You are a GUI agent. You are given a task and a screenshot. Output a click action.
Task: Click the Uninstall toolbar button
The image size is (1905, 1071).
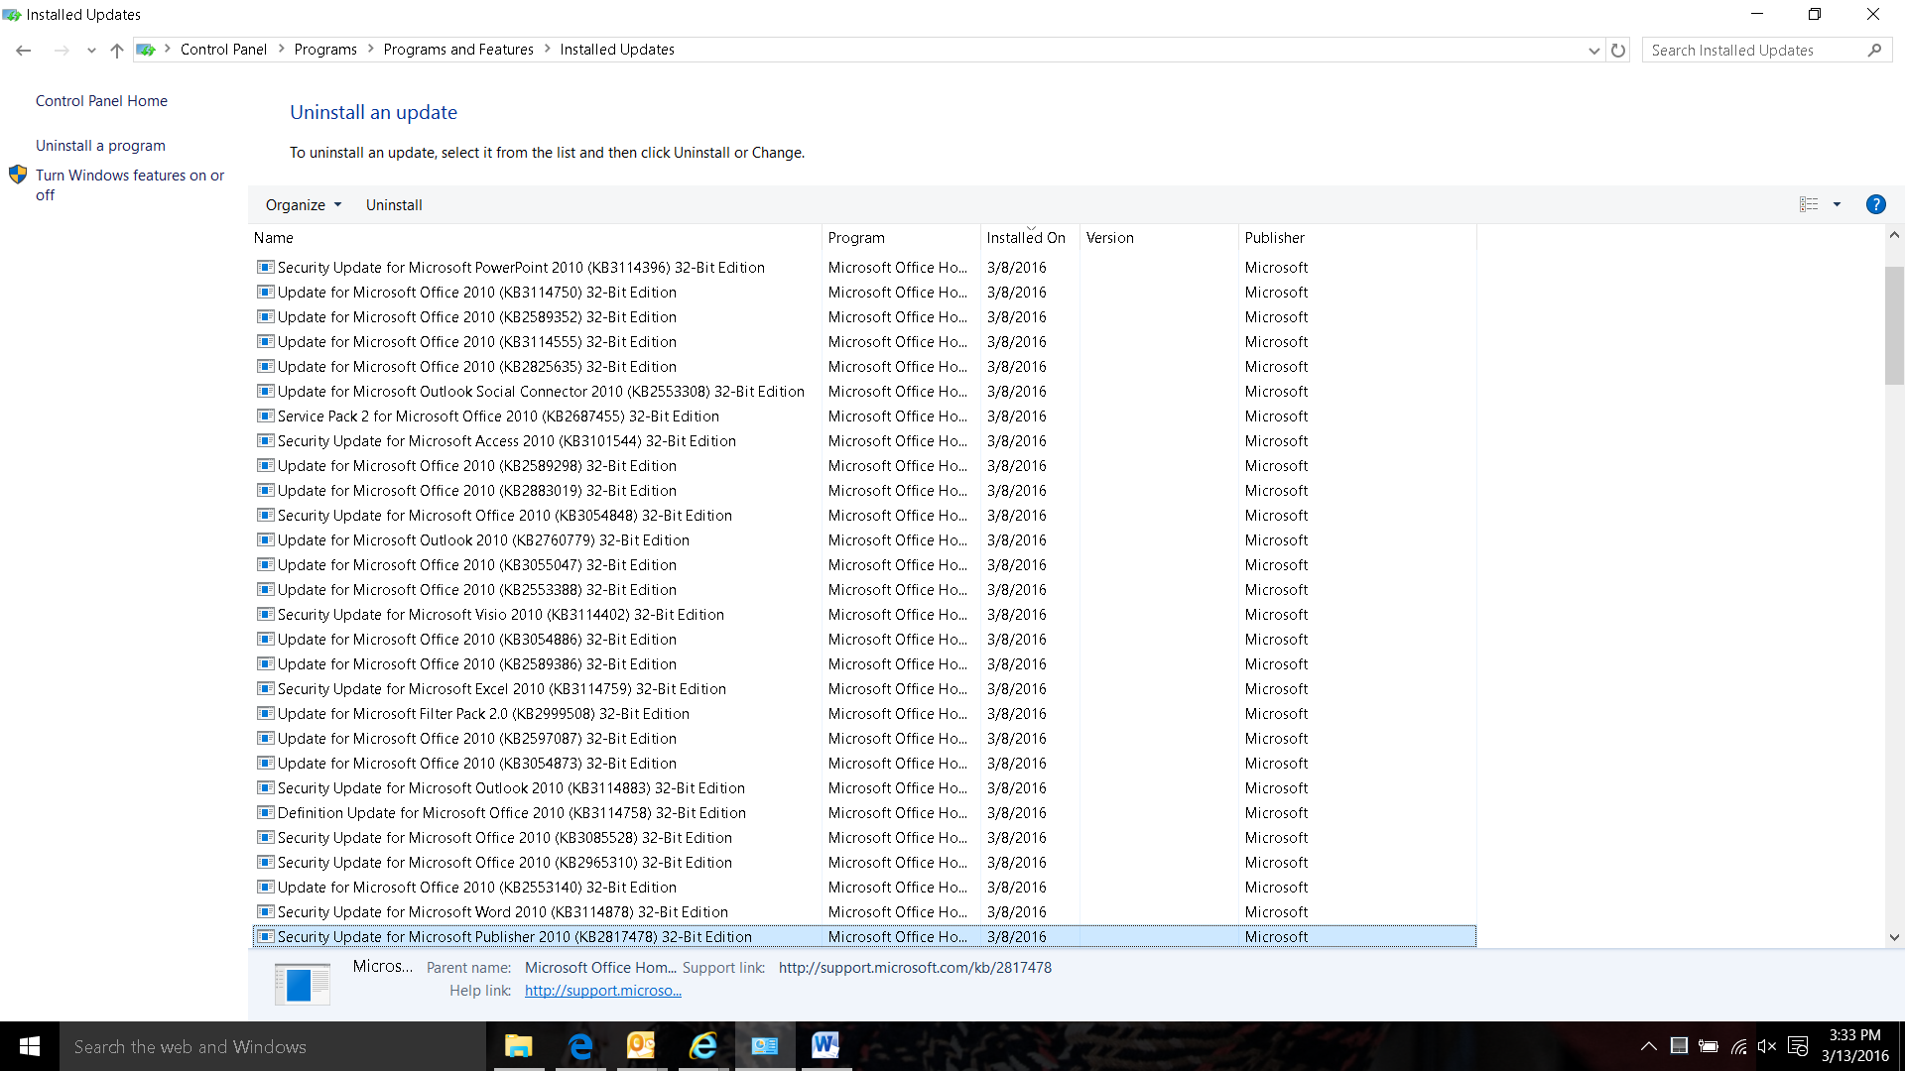(x=394, y=205)
